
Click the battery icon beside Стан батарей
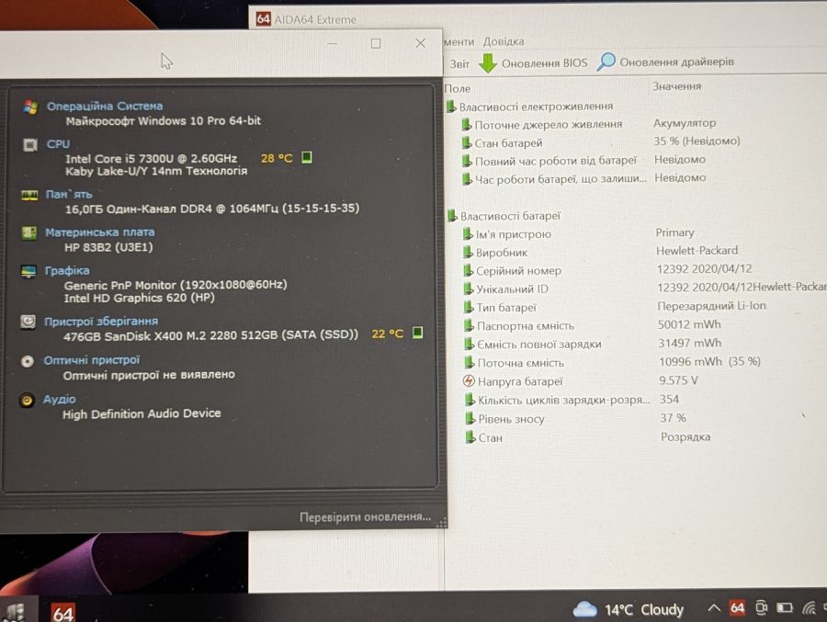(x=466, y=142)
